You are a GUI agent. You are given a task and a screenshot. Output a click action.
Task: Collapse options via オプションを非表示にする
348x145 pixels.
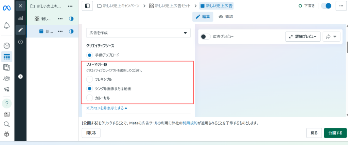107,108
